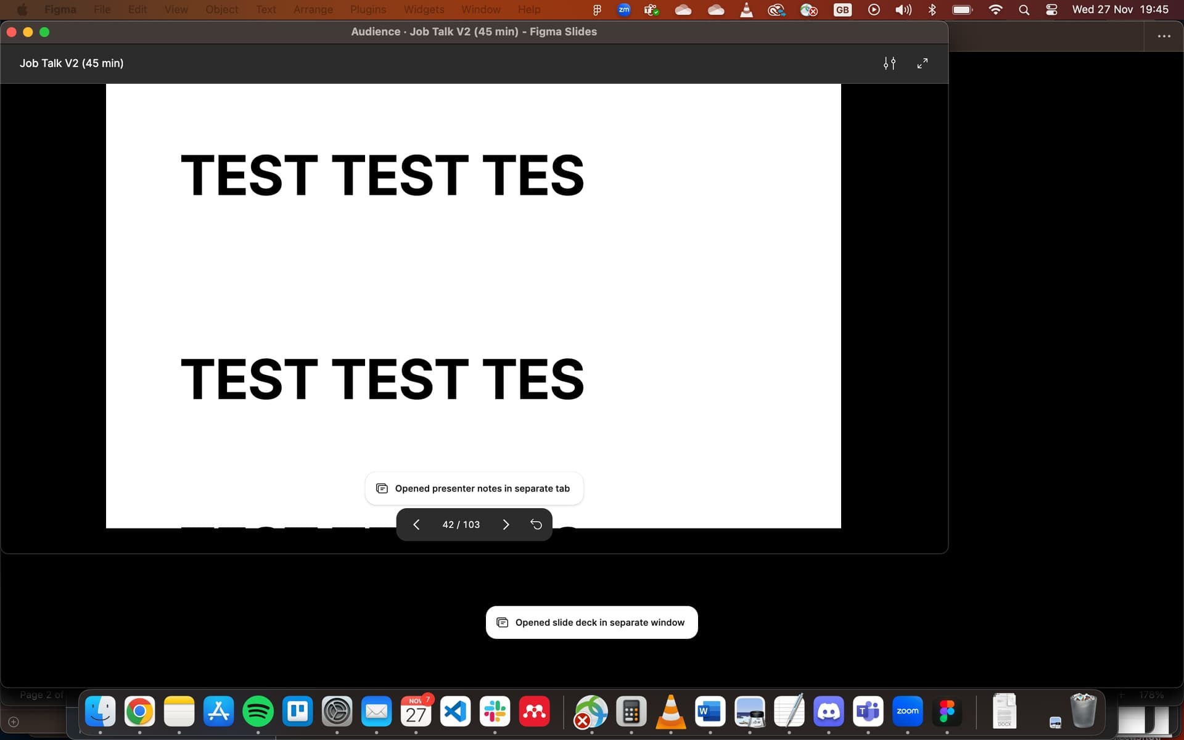Open Preview from the Dock
This screenshot has width=1184, height=740.
point(750,712)
